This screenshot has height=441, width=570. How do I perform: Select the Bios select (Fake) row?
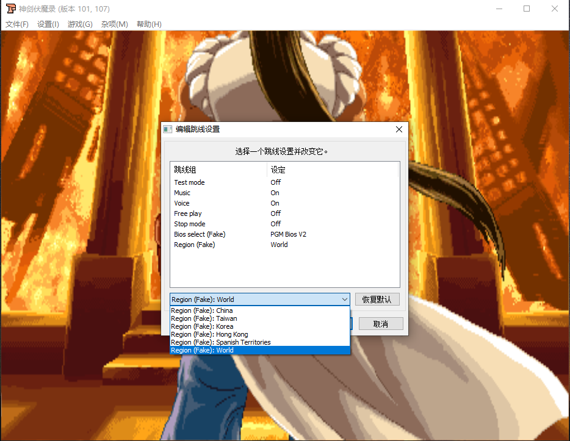[x=285, y=234]
